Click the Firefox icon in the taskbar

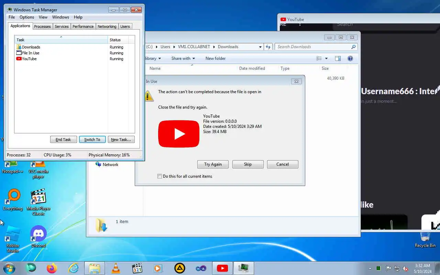pos(52,268)
